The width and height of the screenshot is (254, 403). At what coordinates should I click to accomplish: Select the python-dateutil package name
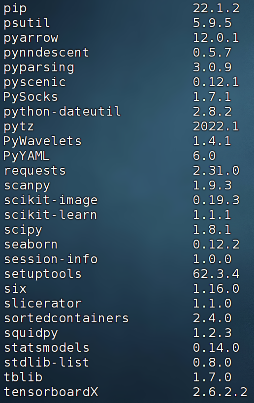[x=62, y=112]
